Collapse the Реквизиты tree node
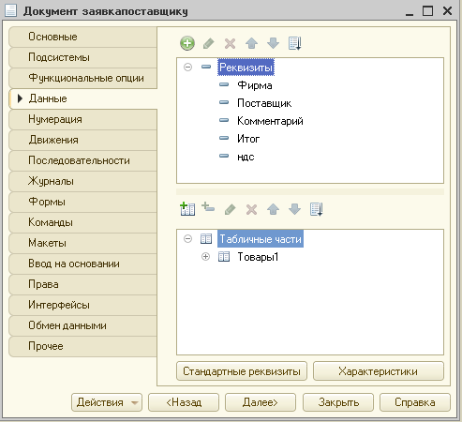The width and height of the screenshot is (462, 422). point(187,67)
